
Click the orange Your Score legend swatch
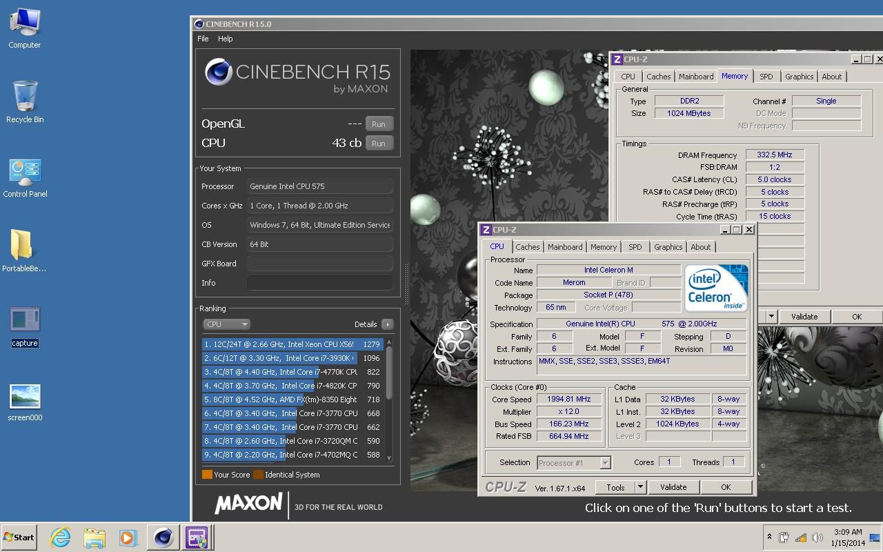click(207, 475)
